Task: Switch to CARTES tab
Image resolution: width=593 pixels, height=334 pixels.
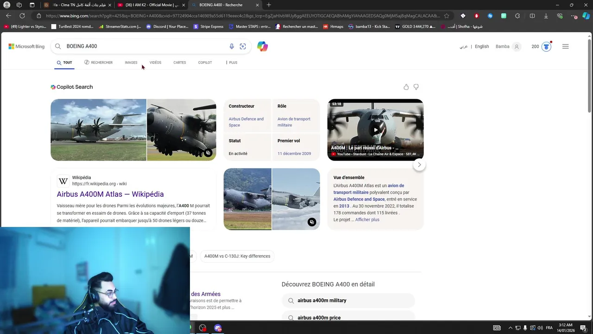Action: coord(180,63)
